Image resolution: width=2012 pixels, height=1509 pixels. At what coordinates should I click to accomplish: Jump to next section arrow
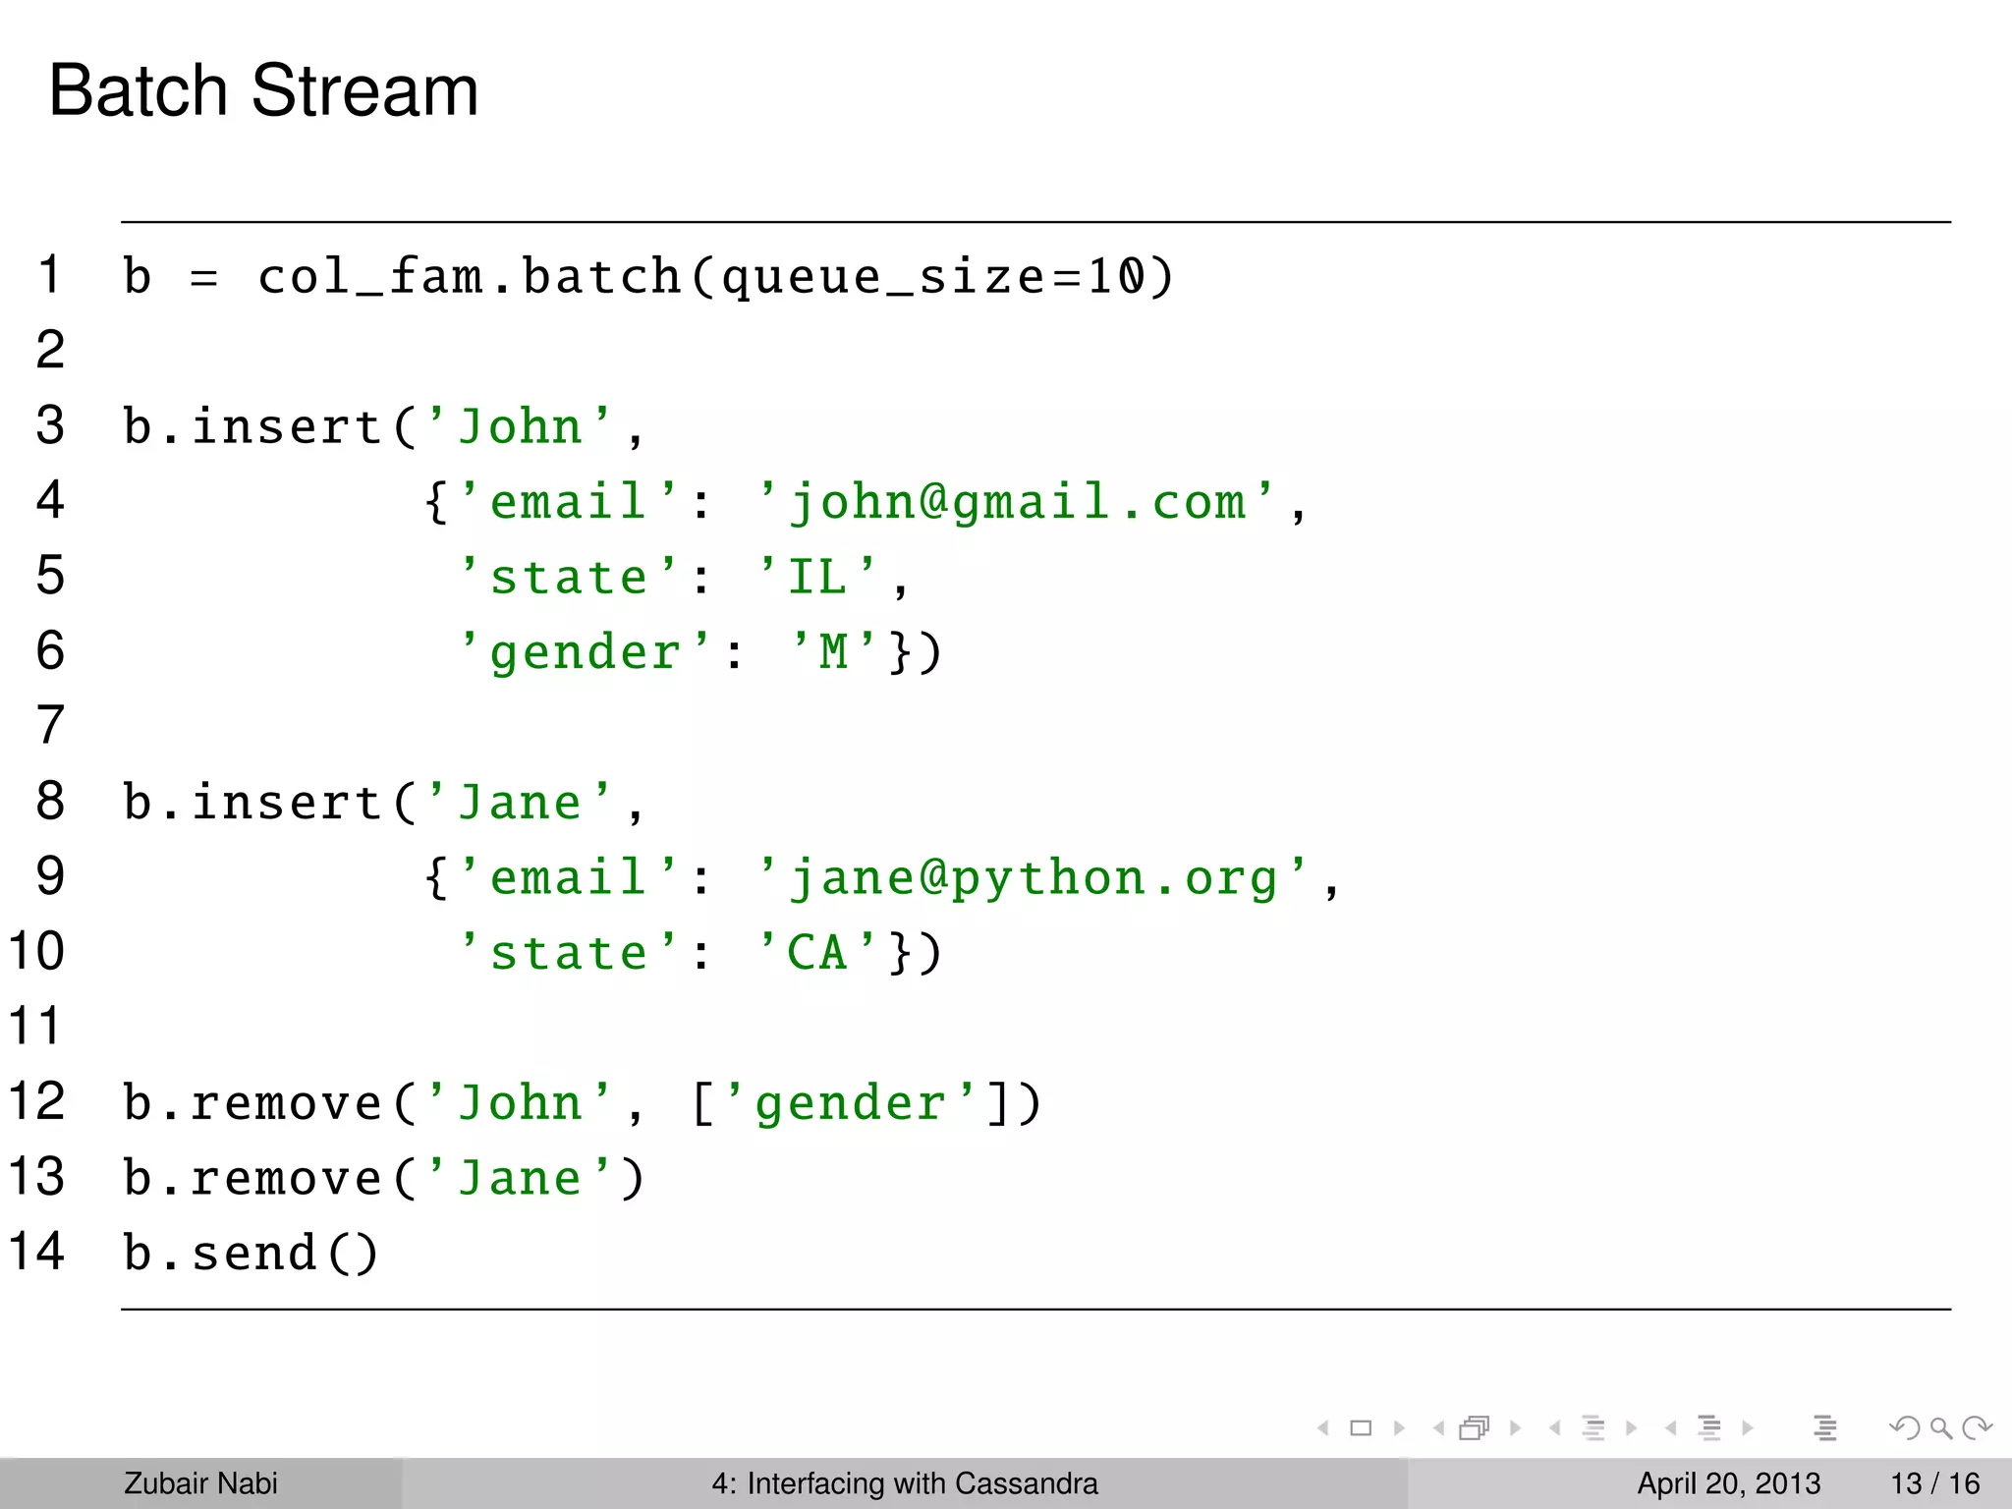click(x=1748, y=1428)
